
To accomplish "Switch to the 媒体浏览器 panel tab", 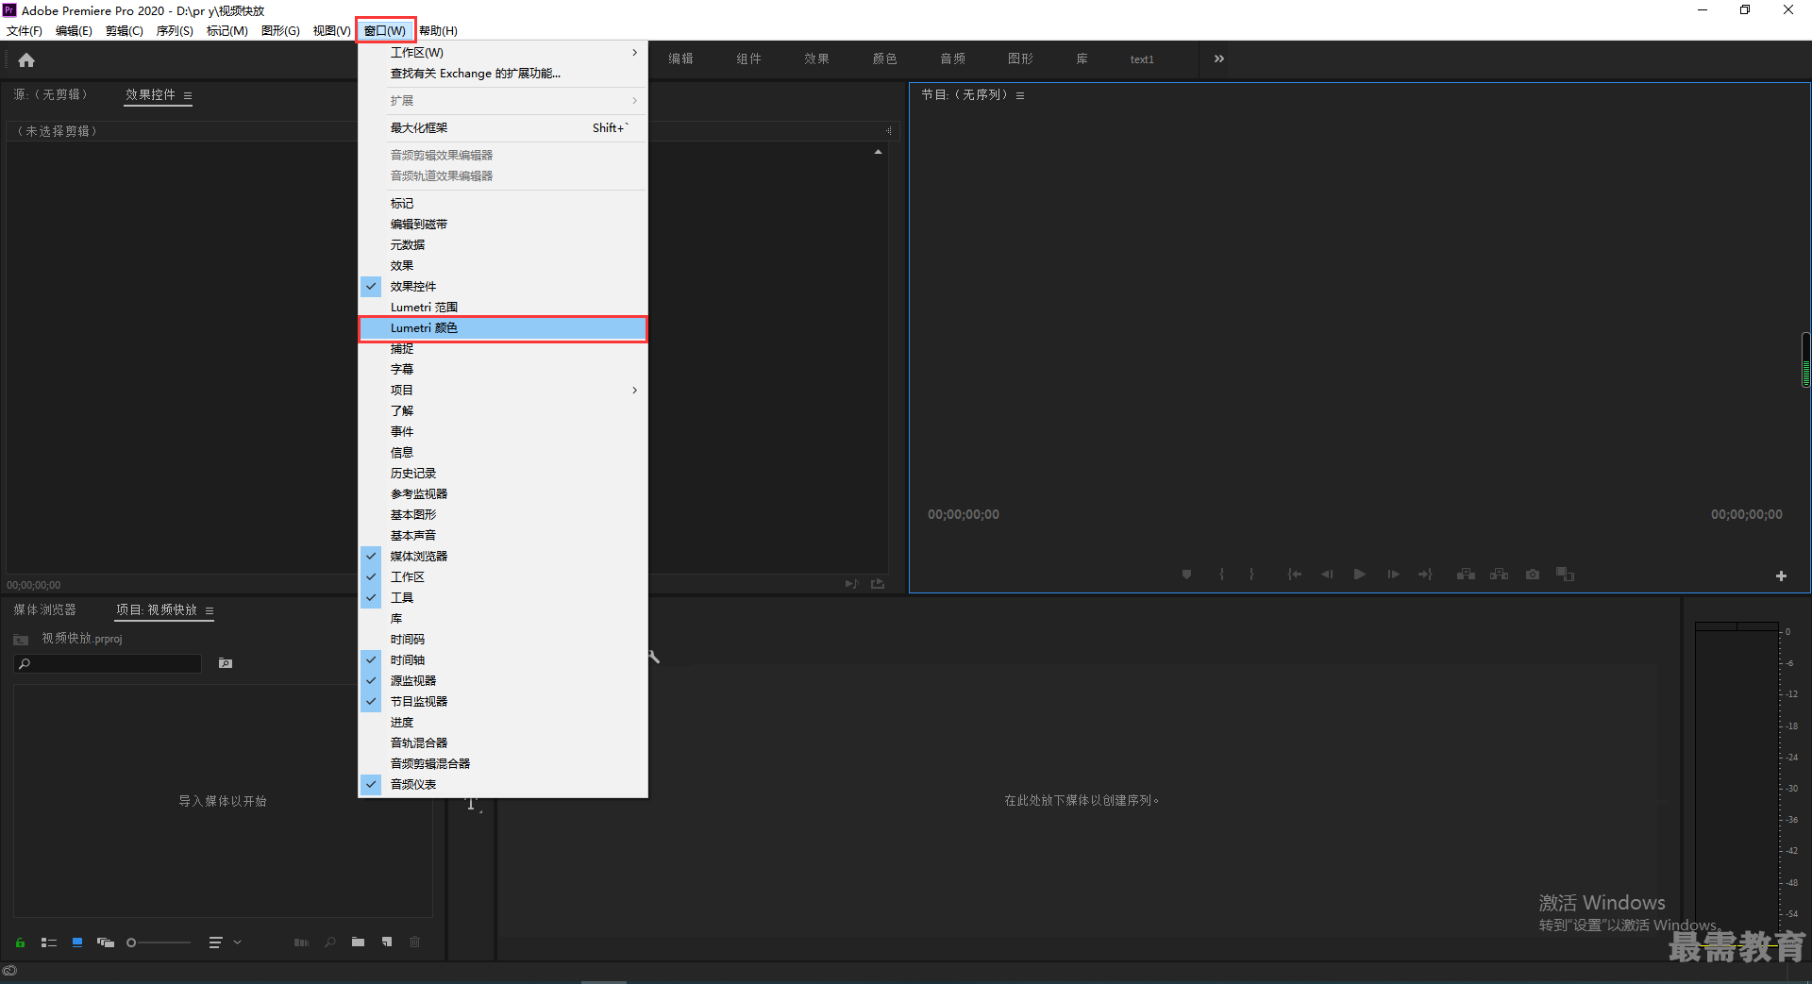I will tap(45, 610).
